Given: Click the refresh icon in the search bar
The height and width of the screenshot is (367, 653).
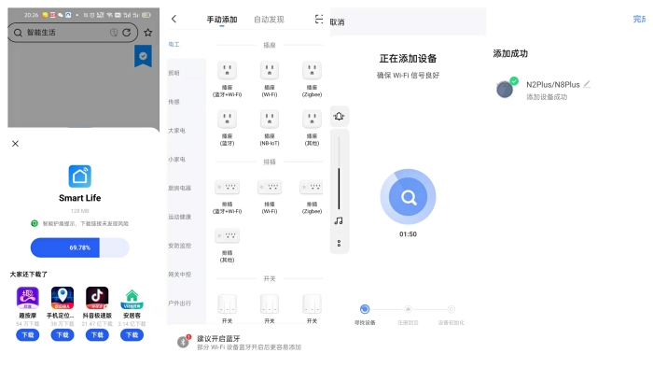Looking at the screenshot, I should coord(127,32).
